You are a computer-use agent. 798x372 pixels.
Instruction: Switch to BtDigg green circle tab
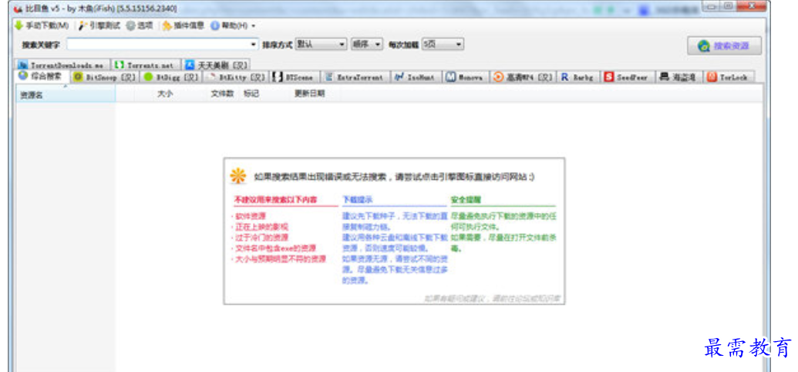click(x=171, y=77)
